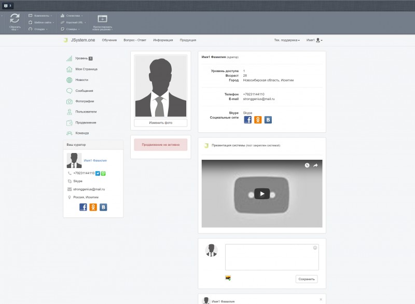Expand the Стикеры dropdown

click(70, 29)
